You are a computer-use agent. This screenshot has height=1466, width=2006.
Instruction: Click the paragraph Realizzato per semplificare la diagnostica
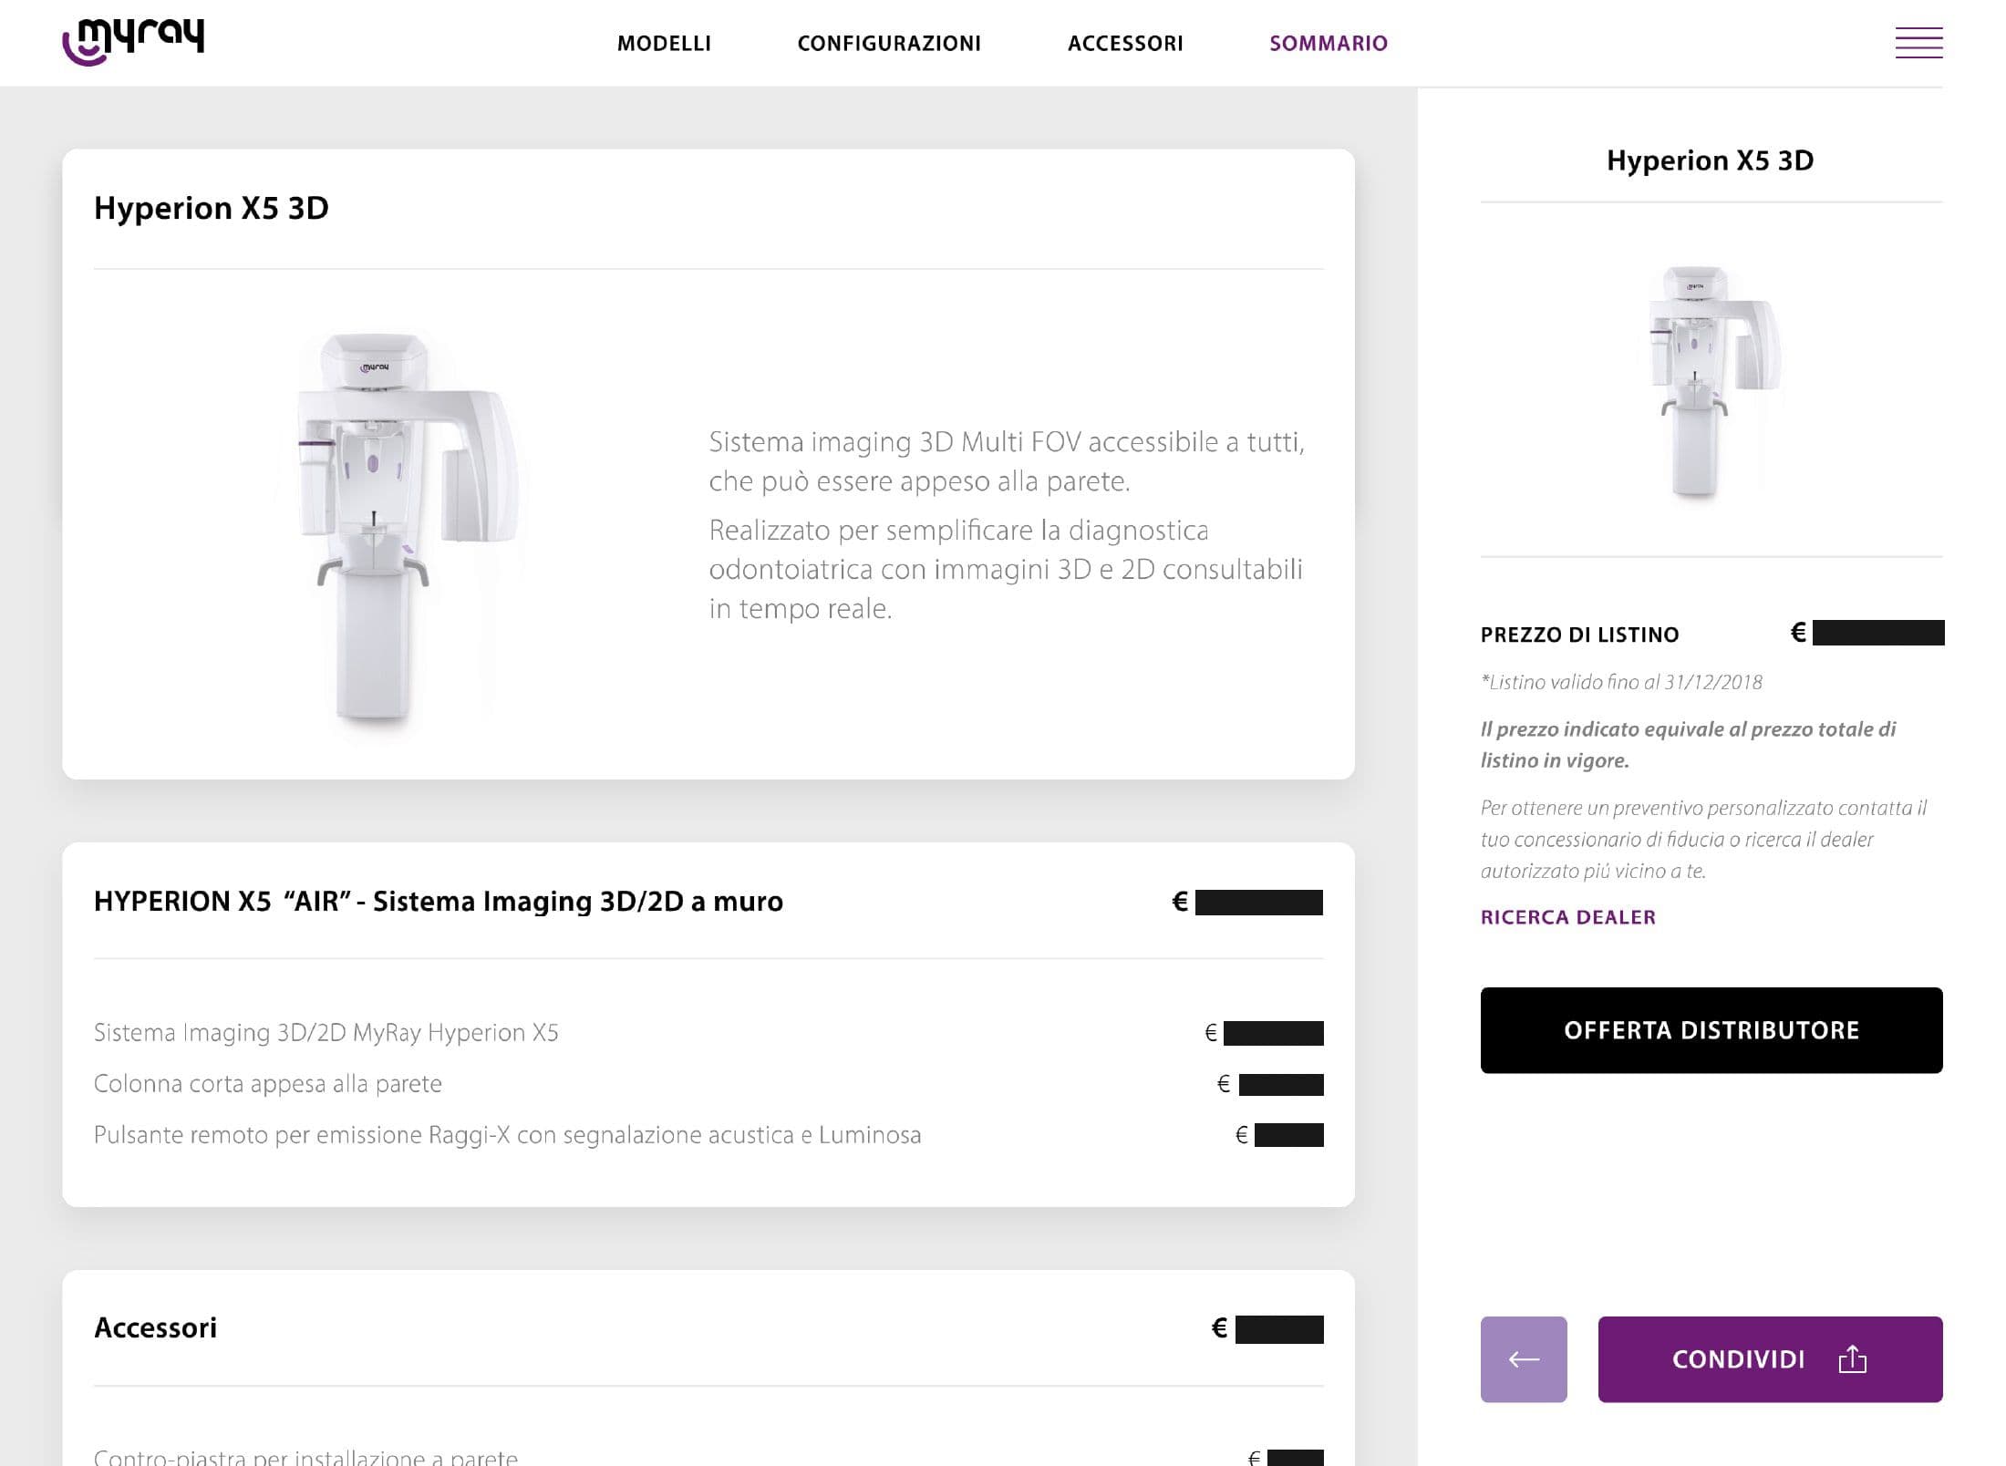(x=1006, y=569)
